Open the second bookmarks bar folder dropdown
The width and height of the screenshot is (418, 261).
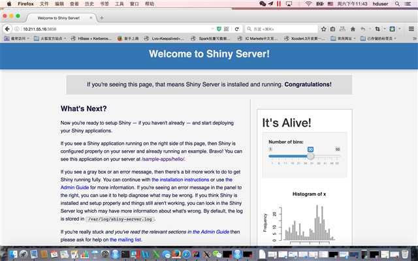pyautogui.click(x=50, y=38)
